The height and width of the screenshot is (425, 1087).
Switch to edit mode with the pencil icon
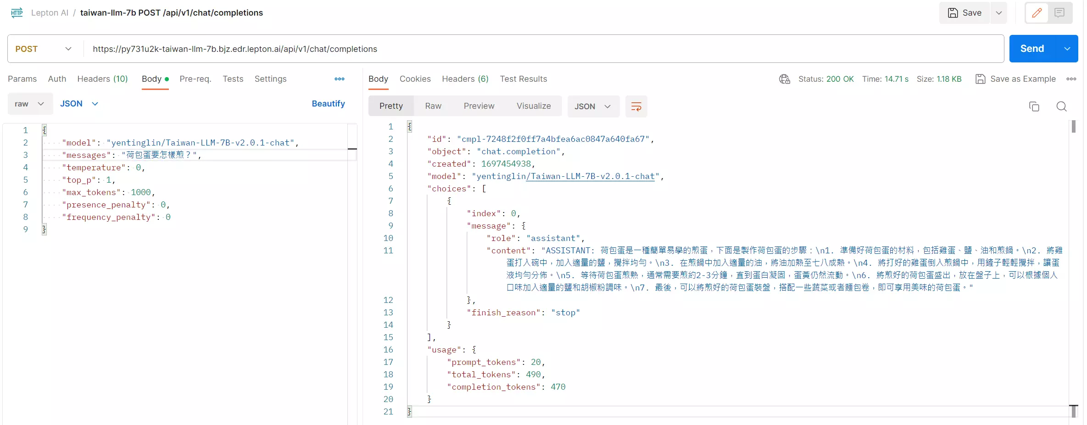(1037, 13)
